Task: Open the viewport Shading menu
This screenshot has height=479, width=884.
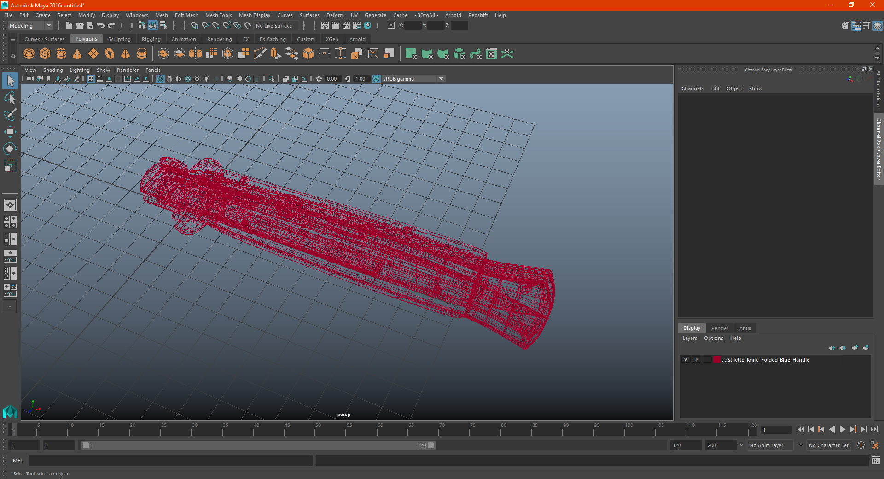Action: click(53, 70)
